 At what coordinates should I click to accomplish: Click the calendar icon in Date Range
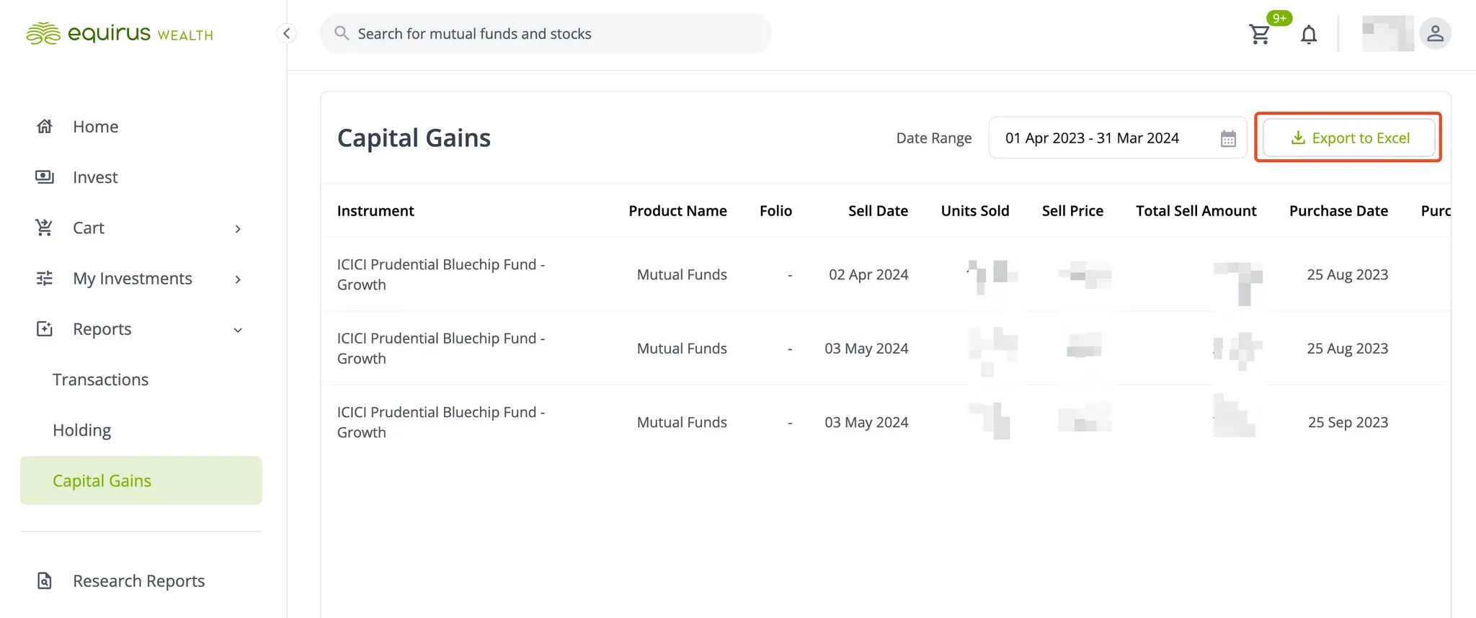click(1228, 138)
